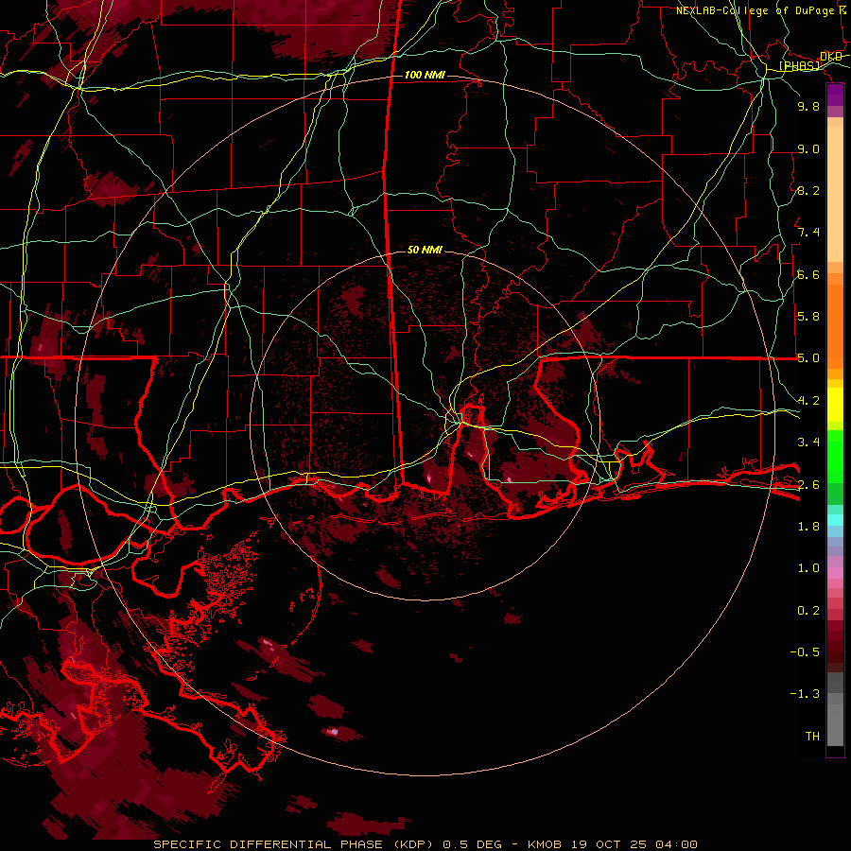Click the 7.4 value on the color scale
This screenshot has width=851, height=851.
pyautogui.click(x=808, y=233)
